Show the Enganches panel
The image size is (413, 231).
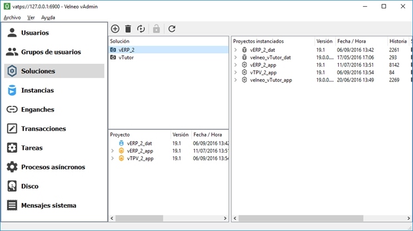click(37, 109)
